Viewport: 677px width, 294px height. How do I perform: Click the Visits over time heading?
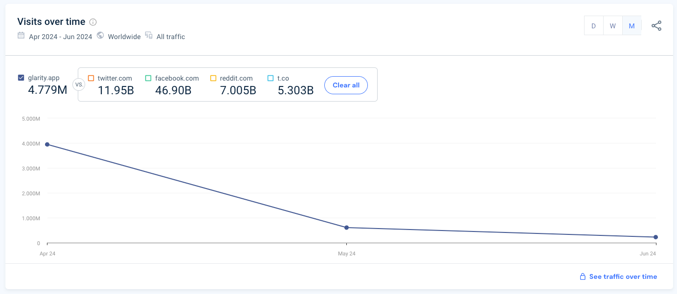pyautogui.click(x=51, y=22)
